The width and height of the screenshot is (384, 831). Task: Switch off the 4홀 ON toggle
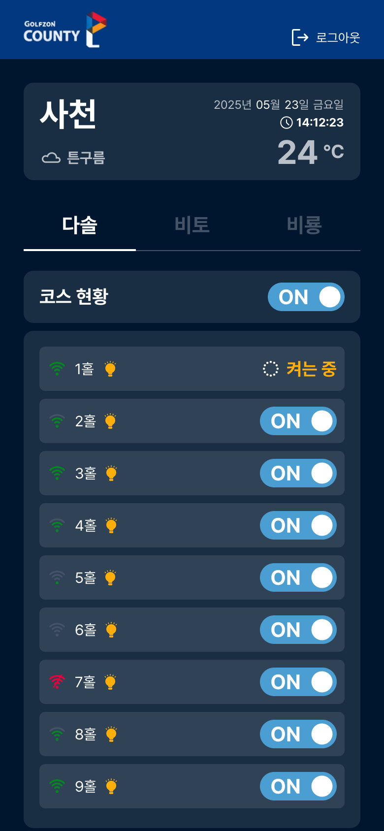tap(298, 525)
